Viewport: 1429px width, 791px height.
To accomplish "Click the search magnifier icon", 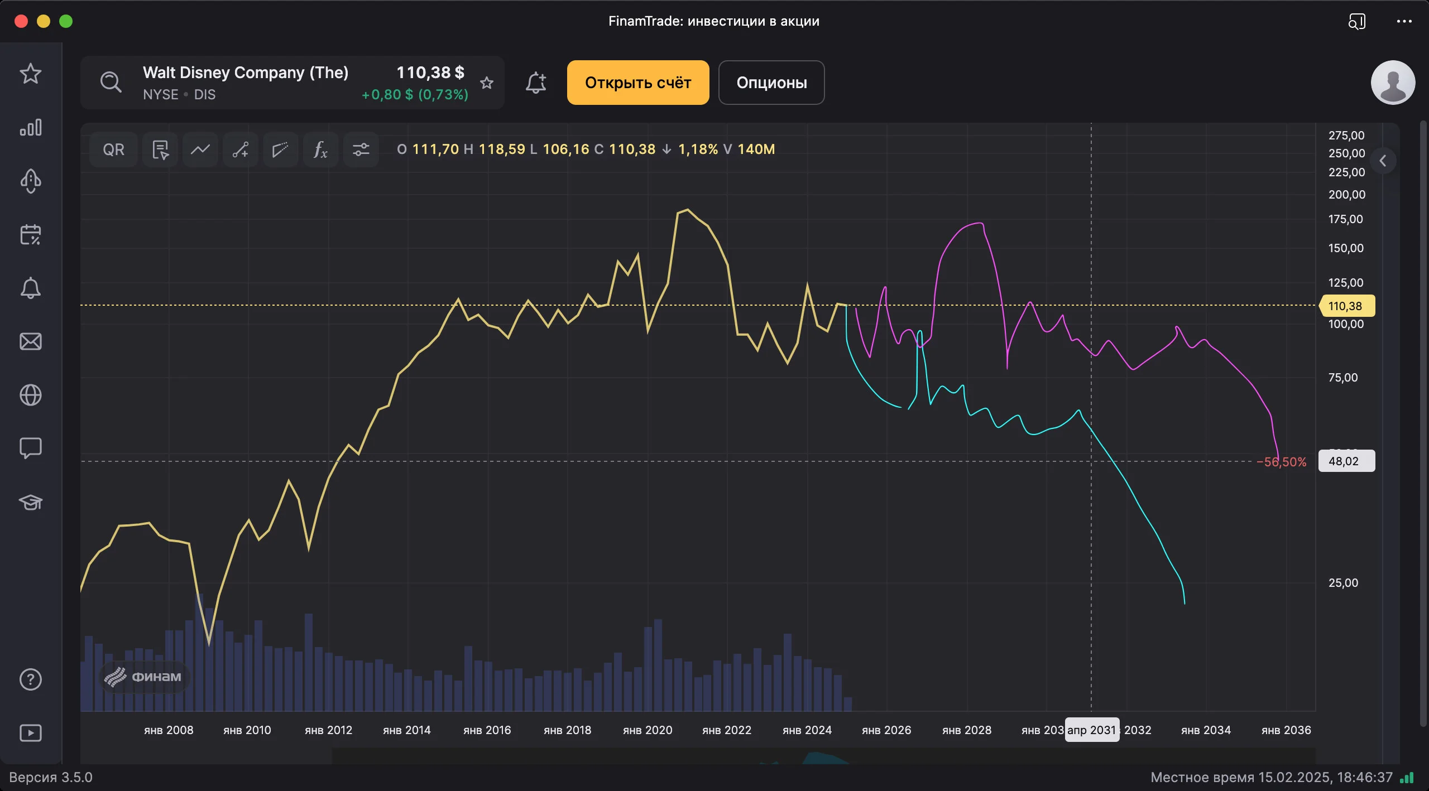I will pyautogui.click(x=111, y=82).
